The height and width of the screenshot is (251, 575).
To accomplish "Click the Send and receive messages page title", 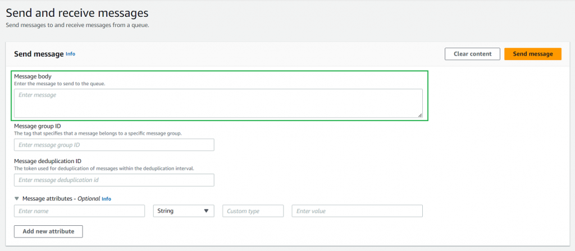I will coord(77,12).
